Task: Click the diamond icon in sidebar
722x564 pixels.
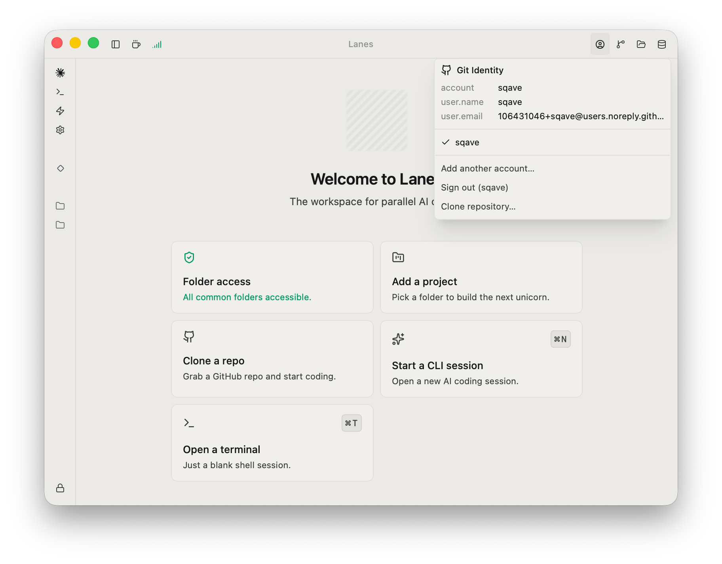Action: [x=61, y=168]
